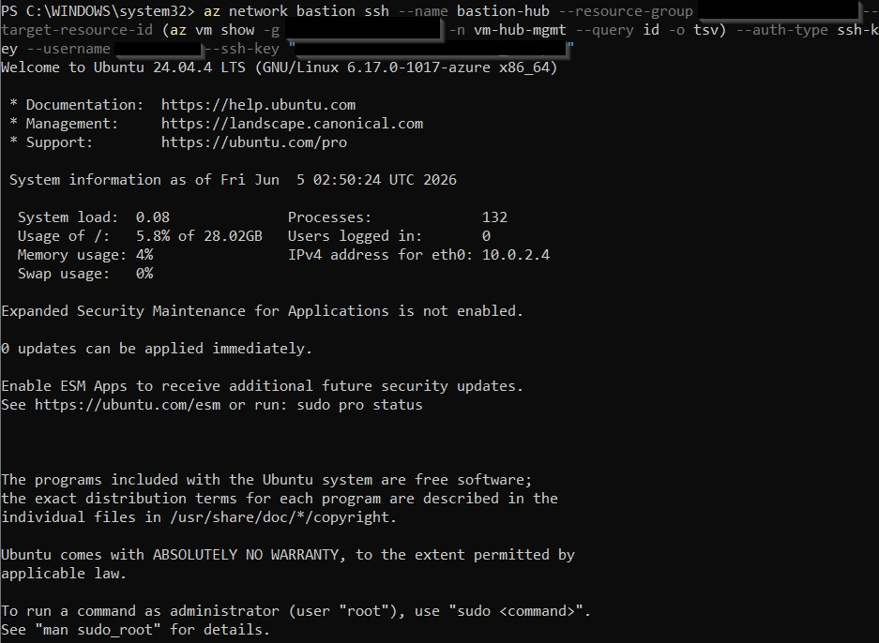Click the Support label

pyautogui.click(x=59, y=142)
